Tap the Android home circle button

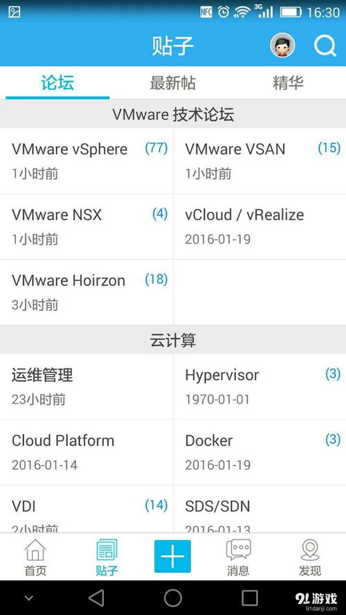point(173,598)
